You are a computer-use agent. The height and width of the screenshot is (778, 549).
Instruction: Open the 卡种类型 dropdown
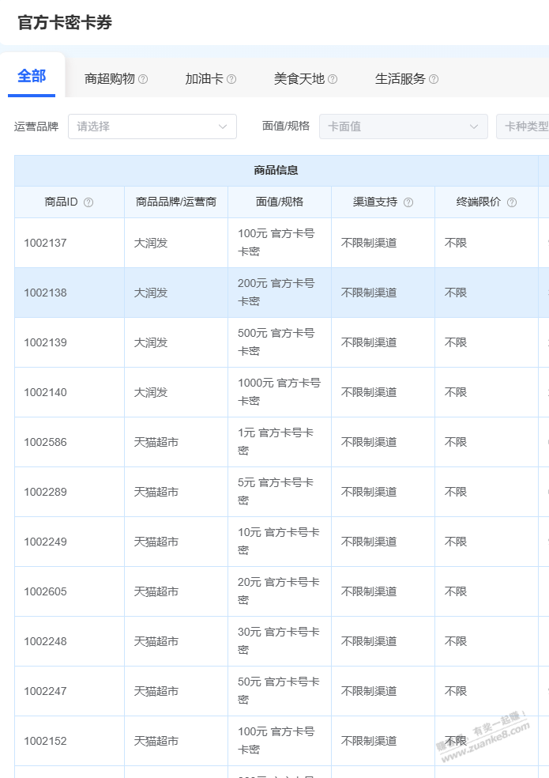point(523,127)
